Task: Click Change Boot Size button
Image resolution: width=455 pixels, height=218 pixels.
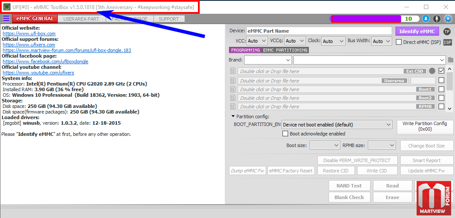Action: click(426, 146)
